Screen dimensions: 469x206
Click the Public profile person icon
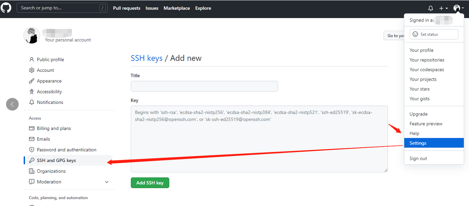click(x=32, y=60)
